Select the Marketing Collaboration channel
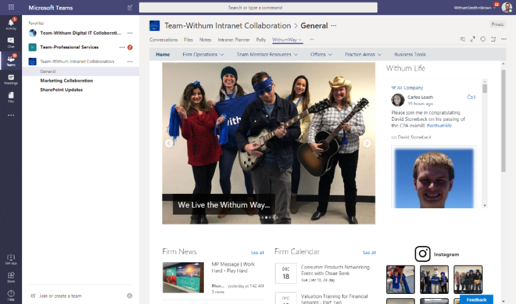 pyautogui.click(x=66, y=81)
